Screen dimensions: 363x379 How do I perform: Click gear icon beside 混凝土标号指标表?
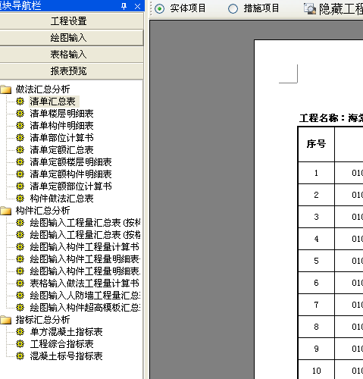tap(20, 356)
